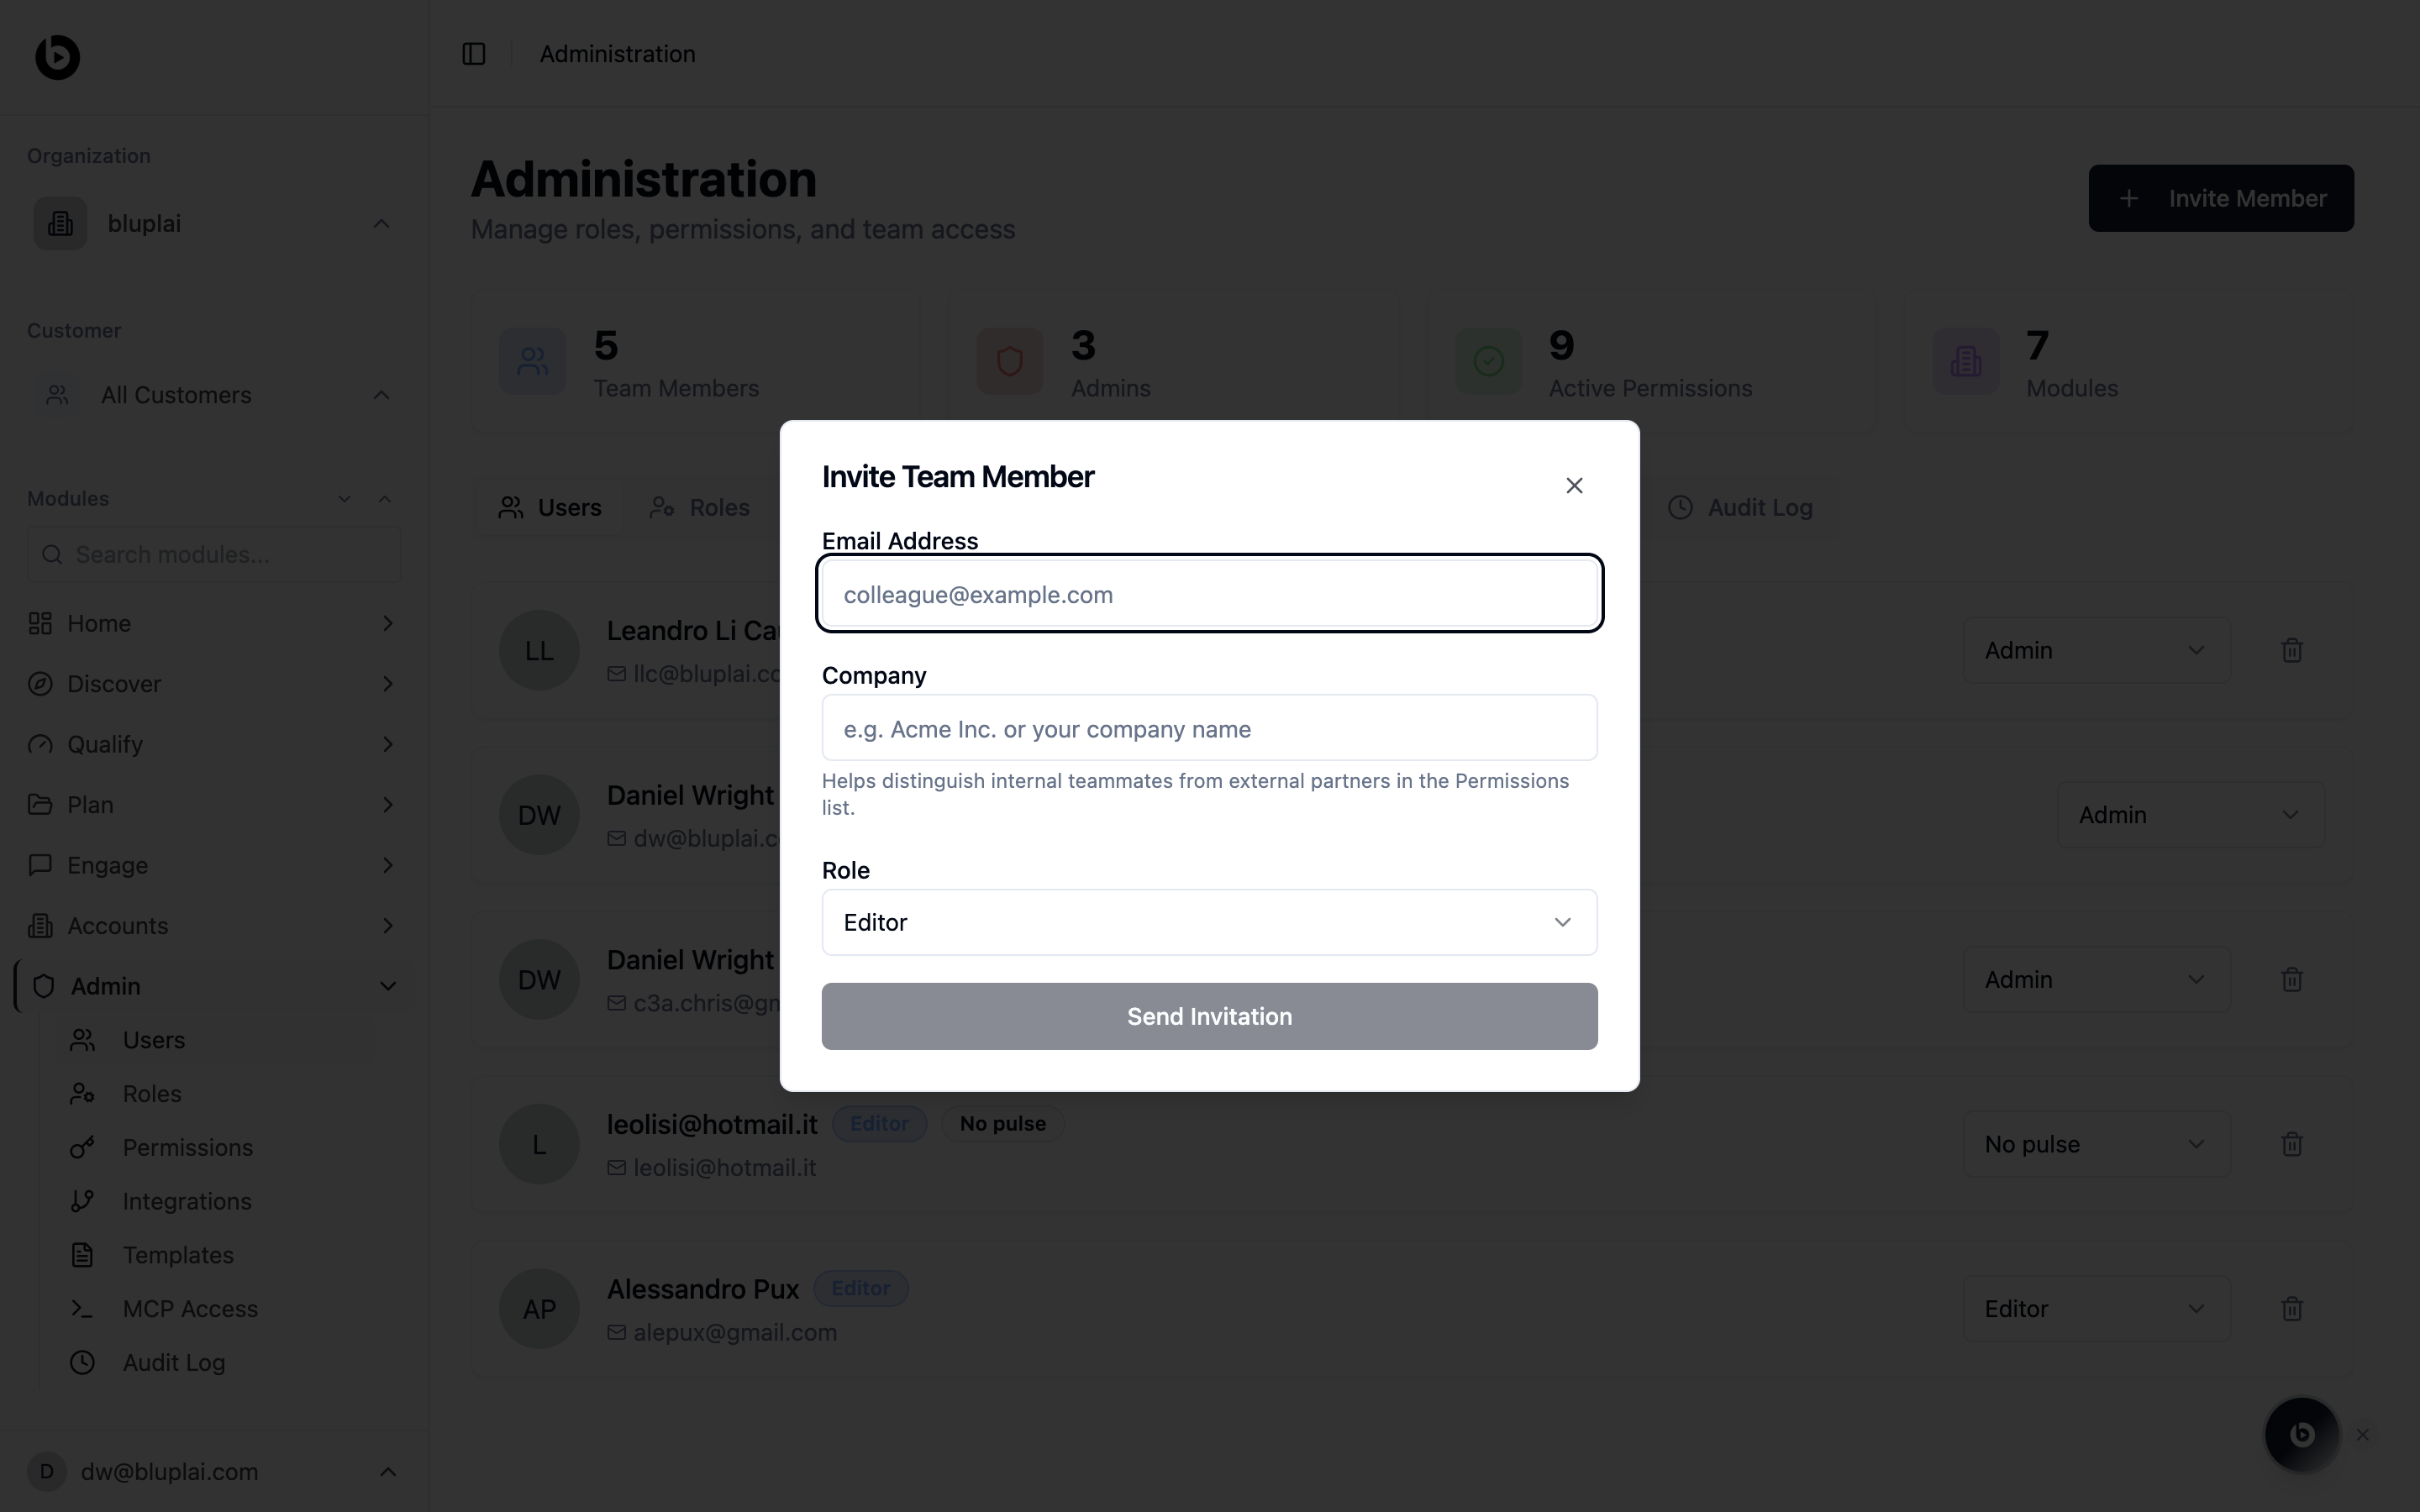Image resolution: width=2420 pixels, height=1512 pixels.
Task: Open MCP Access in the sidebar
Action: pyautogui.click(x=190, y=1309)
